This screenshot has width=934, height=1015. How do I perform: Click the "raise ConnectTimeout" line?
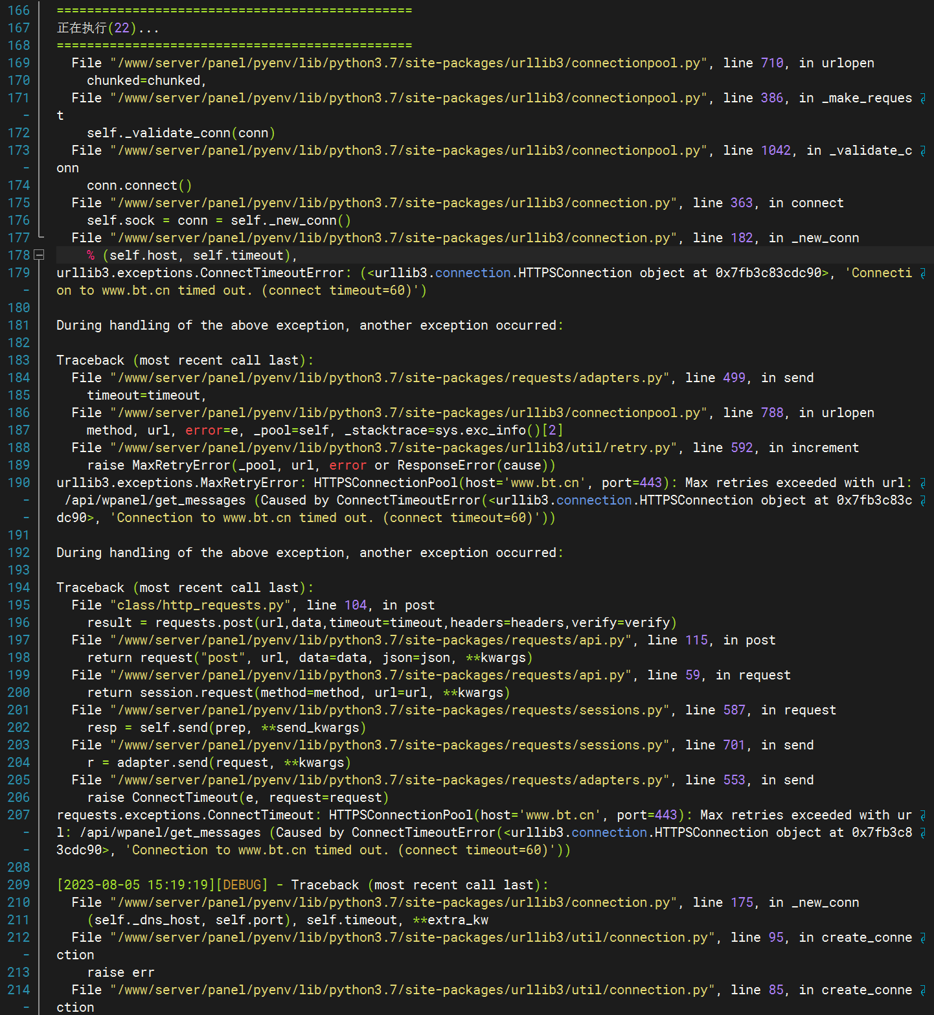tap(238, 797)
